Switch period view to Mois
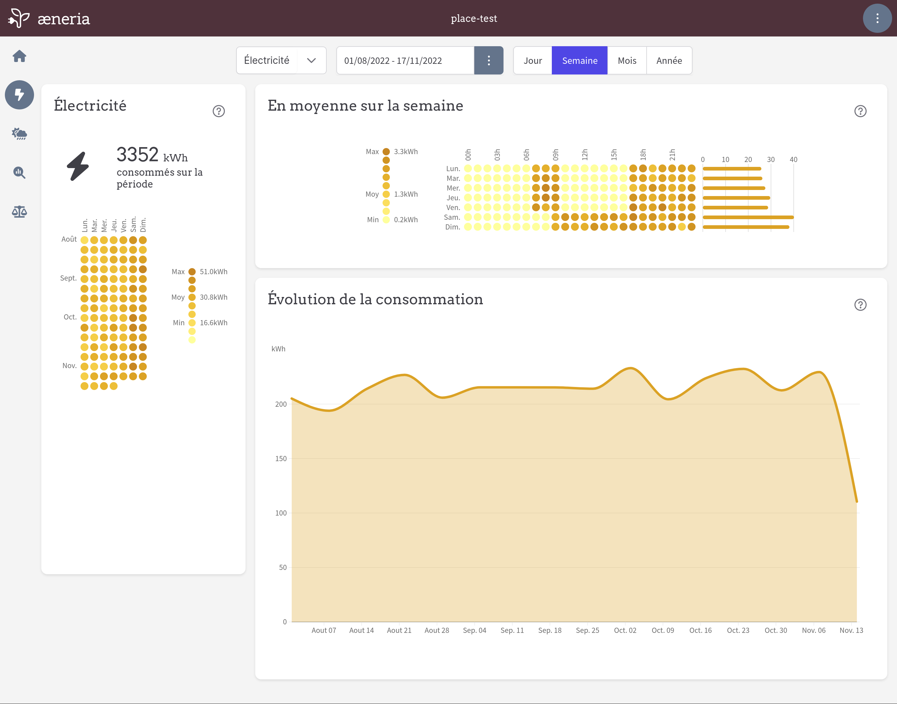The image size is (897, 704). 627,60
